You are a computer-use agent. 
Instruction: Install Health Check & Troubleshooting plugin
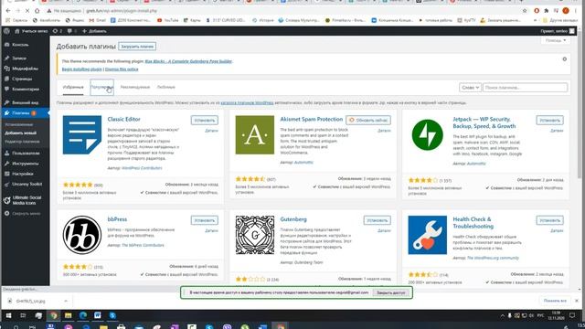(550, 220)
